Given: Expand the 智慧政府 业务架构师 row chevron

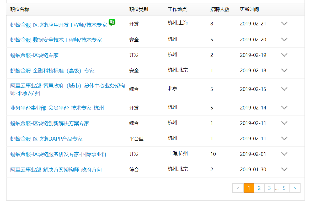Looking at the screenshot, I should pos(284,89).
